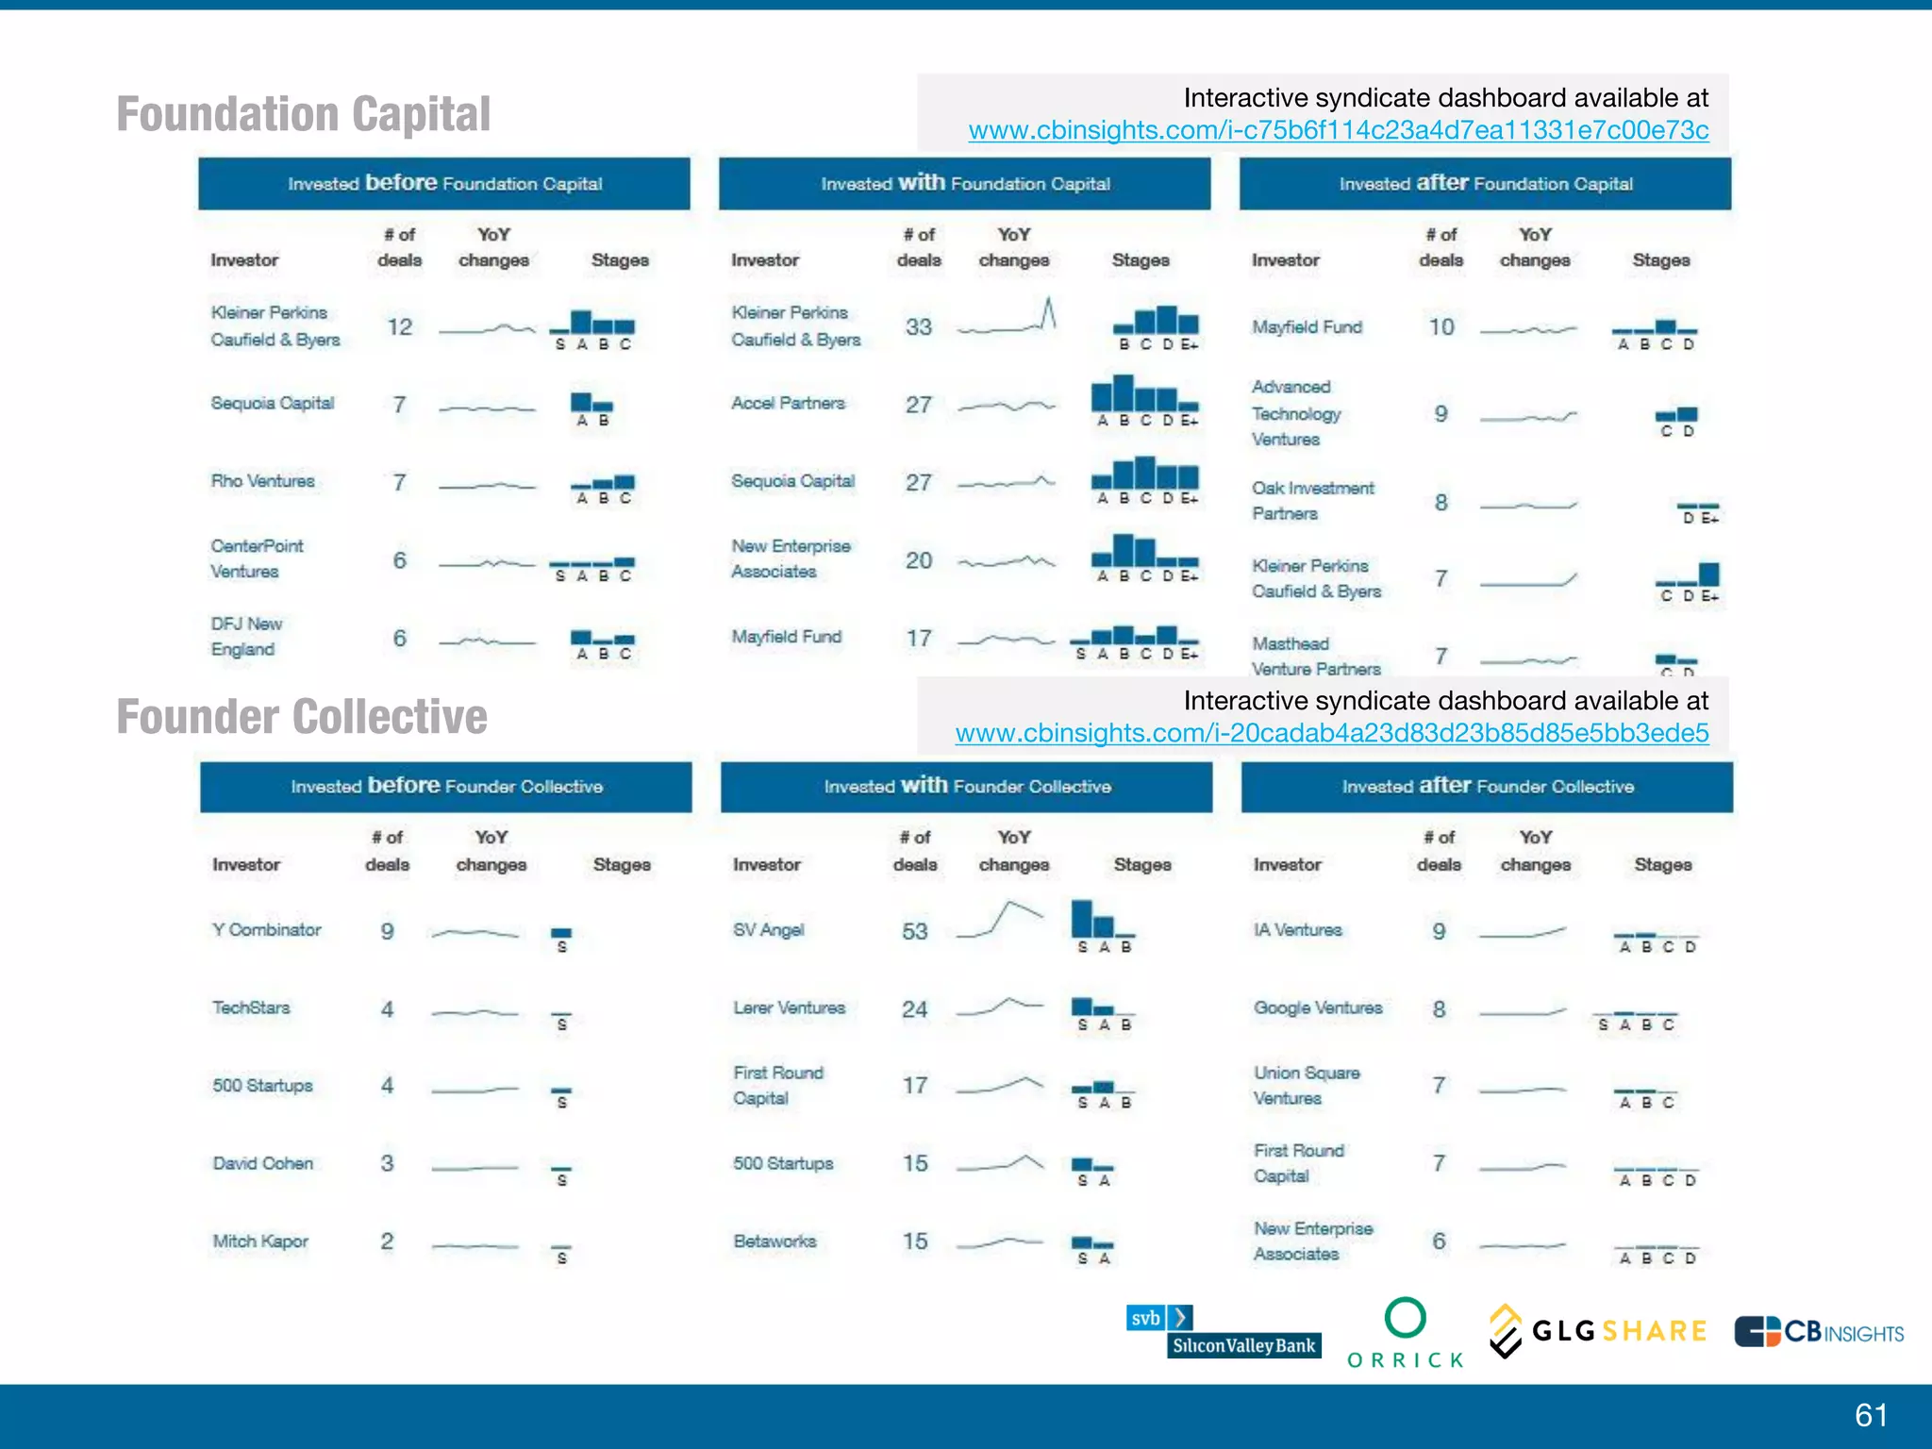Image resolution: width=1932 pixels, height=1449 pixels.
Task: Click New Enterprise Associates stages chart with 20 deals
Action: pyautogui.click(x=1146, y=558)
